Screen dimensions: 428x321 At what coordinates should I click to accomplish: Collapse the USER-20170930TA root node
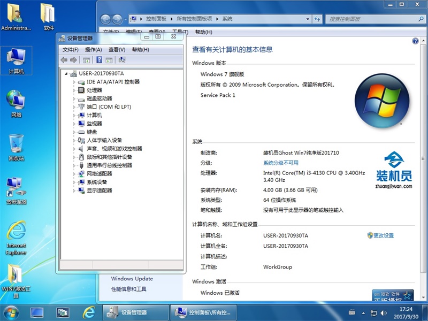(x=66, y=74)
